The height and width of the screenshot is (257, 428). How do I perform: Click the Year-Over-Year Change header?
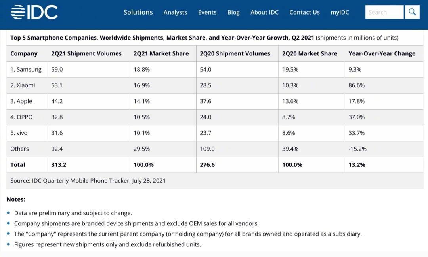click(382, 54)
